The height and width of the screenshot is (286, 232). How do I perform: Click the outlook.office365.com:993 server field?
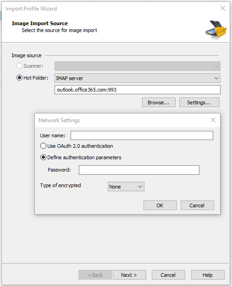137,90
